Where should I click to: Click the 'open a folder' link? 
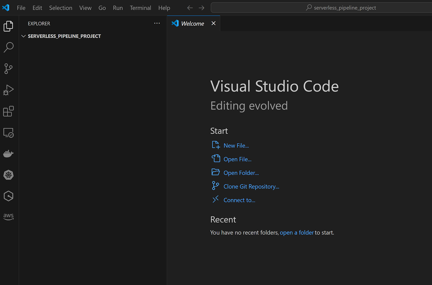(x=297, y=233)
